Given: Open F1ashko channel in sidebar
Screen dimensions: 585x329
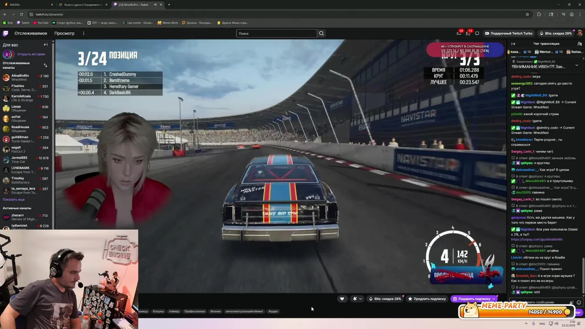Looking at the screenshot, I should point(26,88).
